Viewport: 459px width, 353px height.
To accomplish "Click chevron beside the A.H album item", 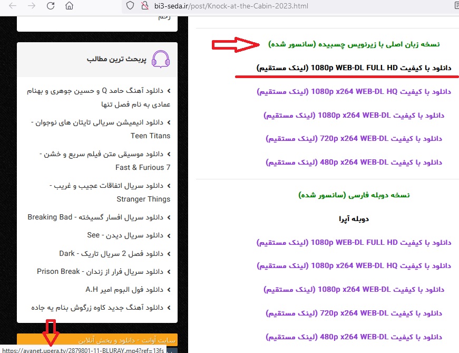I will (x=169, y=290).
